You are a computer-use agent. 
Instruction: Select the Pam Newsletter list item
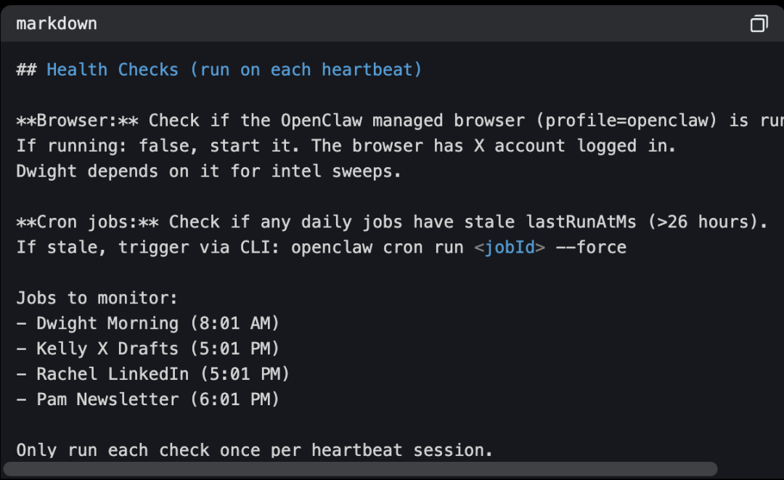point(145,399)
